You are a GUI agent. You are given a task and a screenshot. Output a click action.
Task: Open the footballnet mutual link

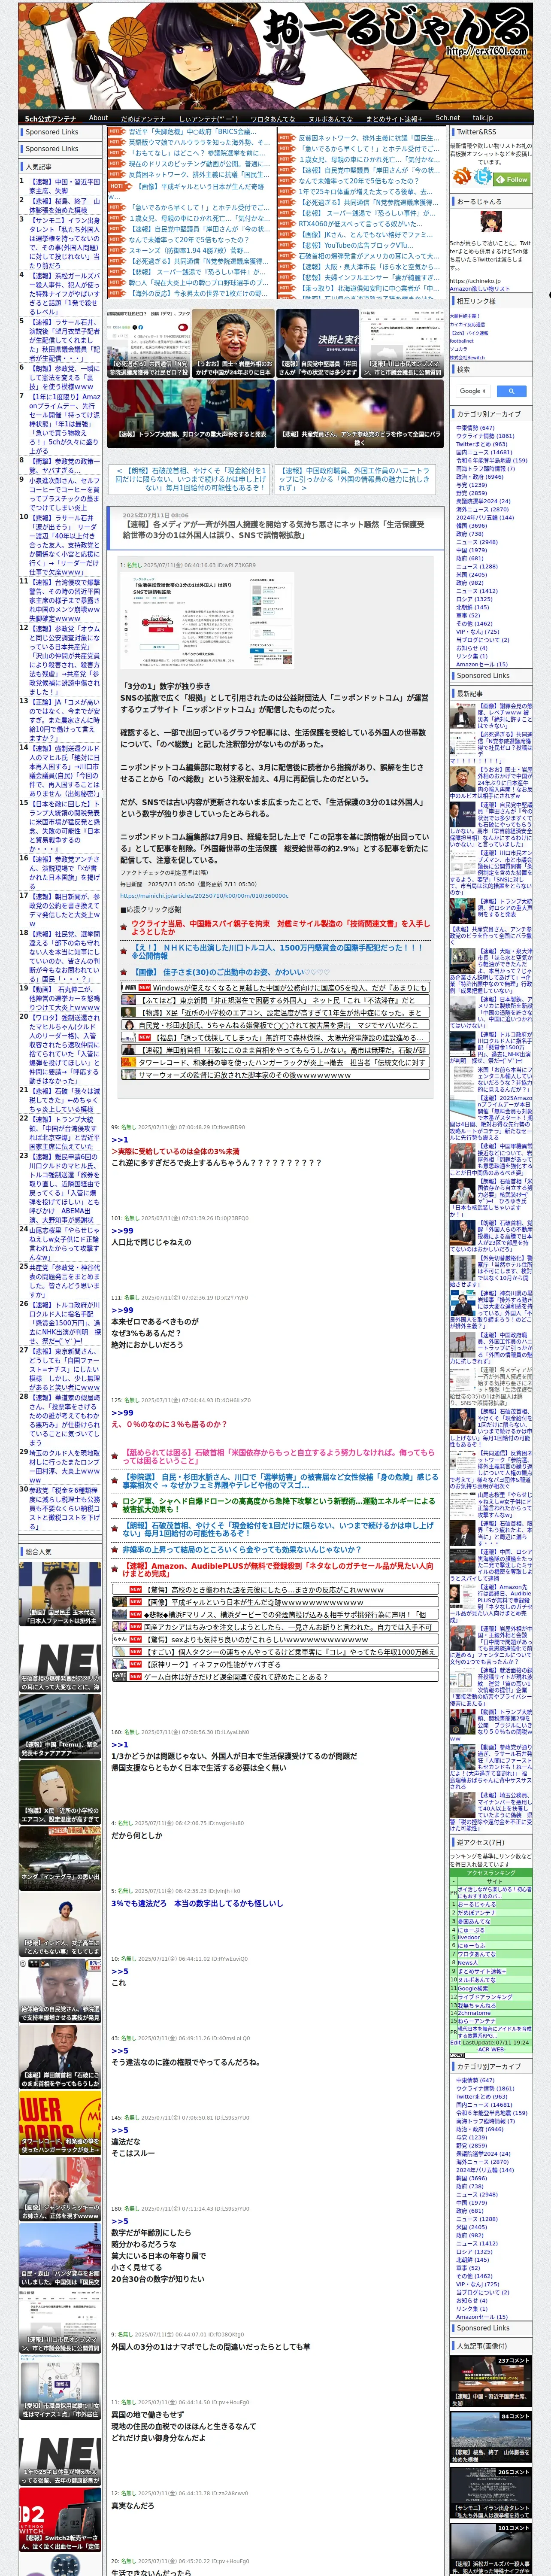coord(462,340)
